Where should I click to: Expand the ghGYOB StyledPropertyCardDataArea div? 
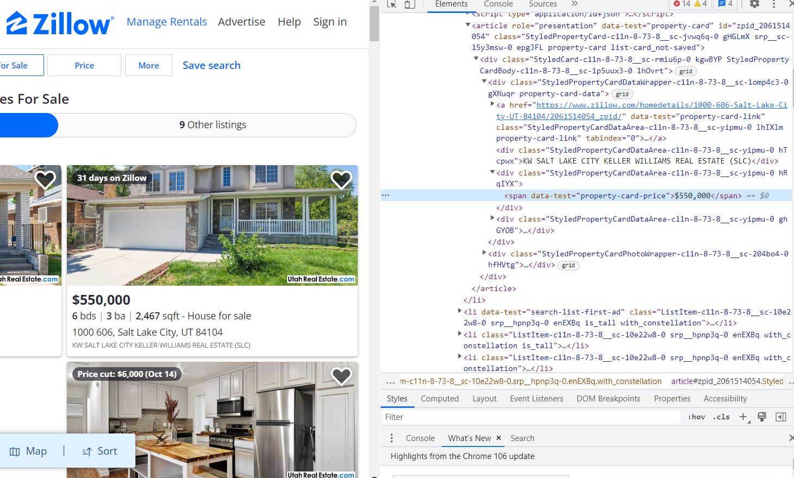pos(492,218)
